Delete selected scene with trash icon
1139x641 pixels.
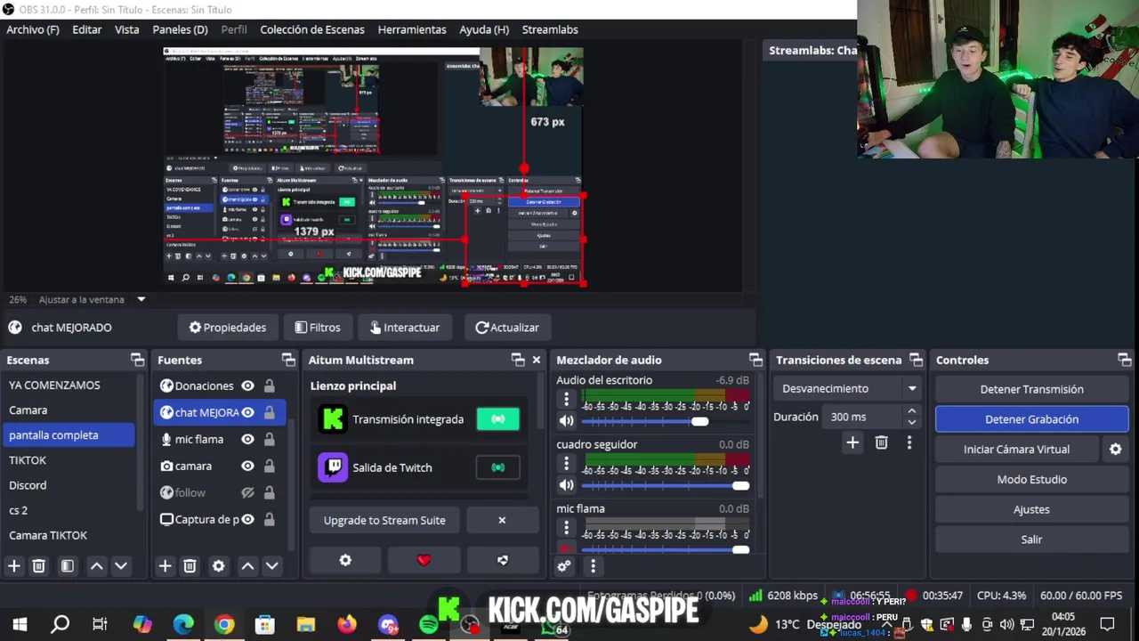[39, 566]
